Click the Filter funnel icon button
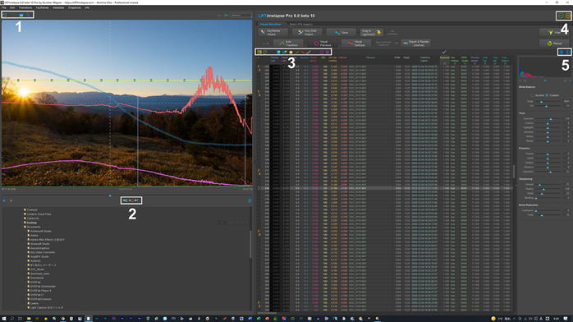 click(x=550, y=33)
